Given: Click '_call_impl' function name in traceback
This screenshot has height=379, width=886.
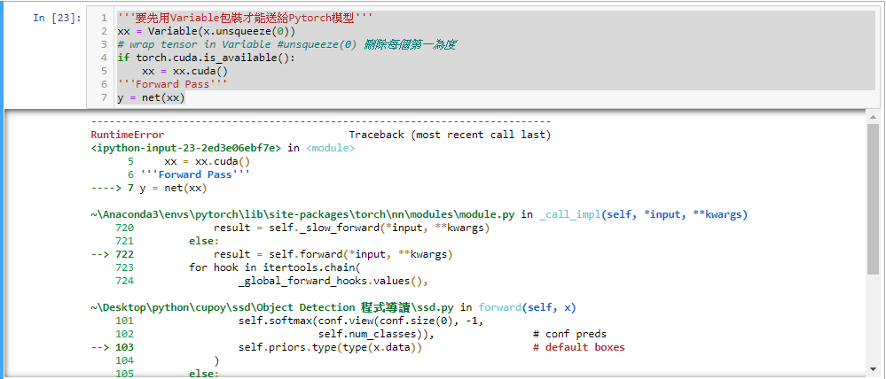Looking at the screenshot, I should pos(569,215).
